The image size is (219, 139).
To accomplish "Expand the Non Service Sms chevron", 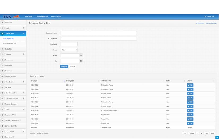I will (x=23, y=93).
